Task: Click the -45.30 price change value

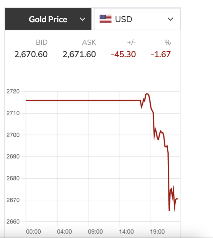Action: pos(123,54)
